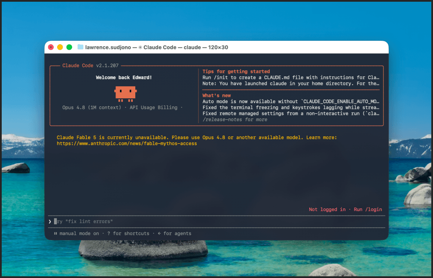Click the red close window button
Viewport: 433px width, 278px height.
click(x=51, y=47)
